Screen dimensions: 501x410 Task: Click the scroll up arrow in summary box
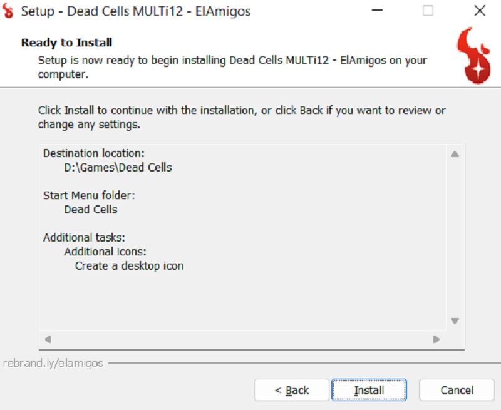pos(455,155)
